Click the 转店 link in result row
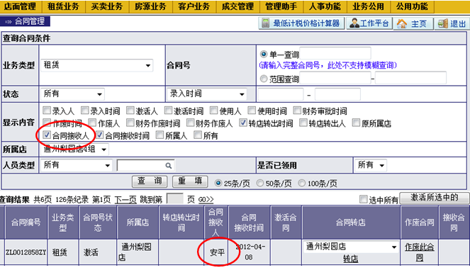 [350, 259]
